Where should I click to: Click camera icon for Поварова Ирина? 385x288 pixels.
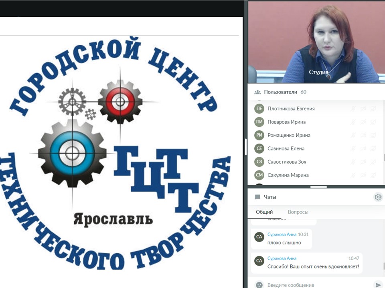363,122
